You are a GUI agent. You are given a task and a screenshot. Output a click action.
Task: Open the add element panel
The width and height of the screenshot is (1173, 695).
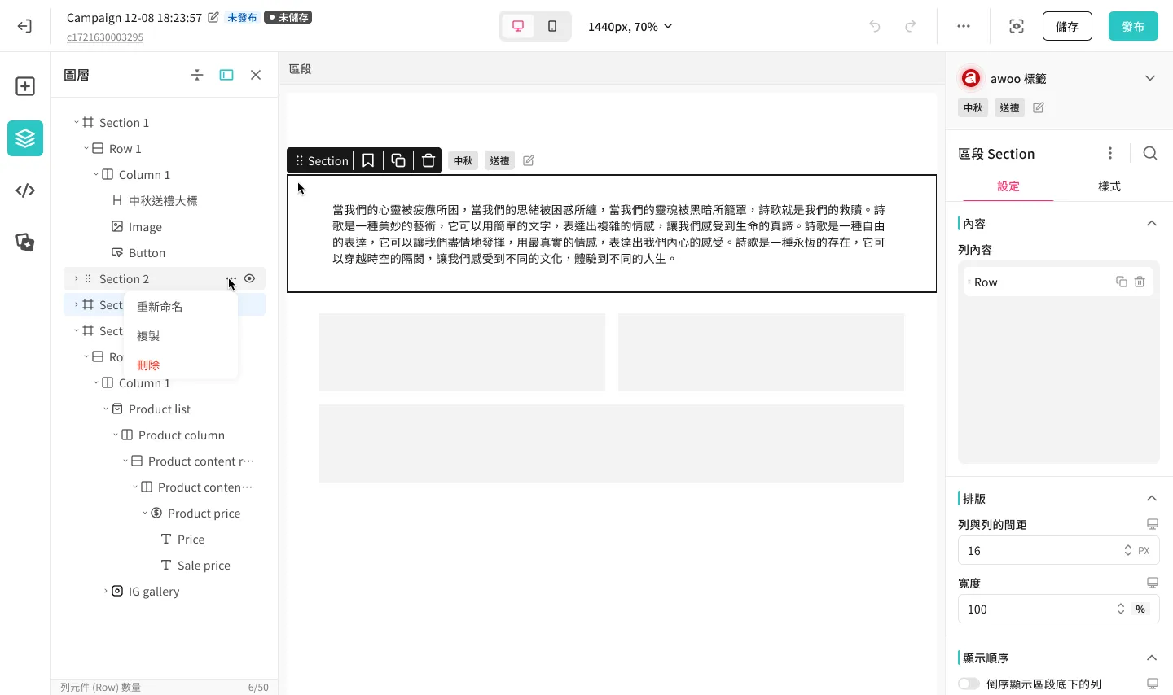click(25, 86)
